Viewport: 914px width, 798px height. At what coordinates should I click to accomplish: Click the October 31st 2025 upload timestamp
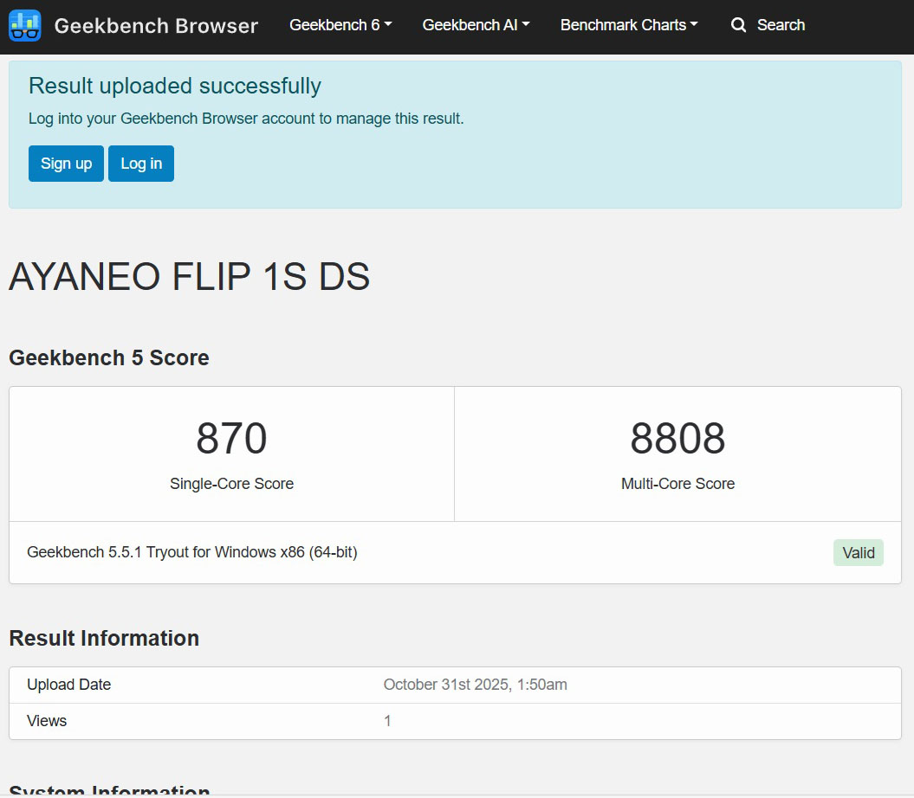[475, 685]
